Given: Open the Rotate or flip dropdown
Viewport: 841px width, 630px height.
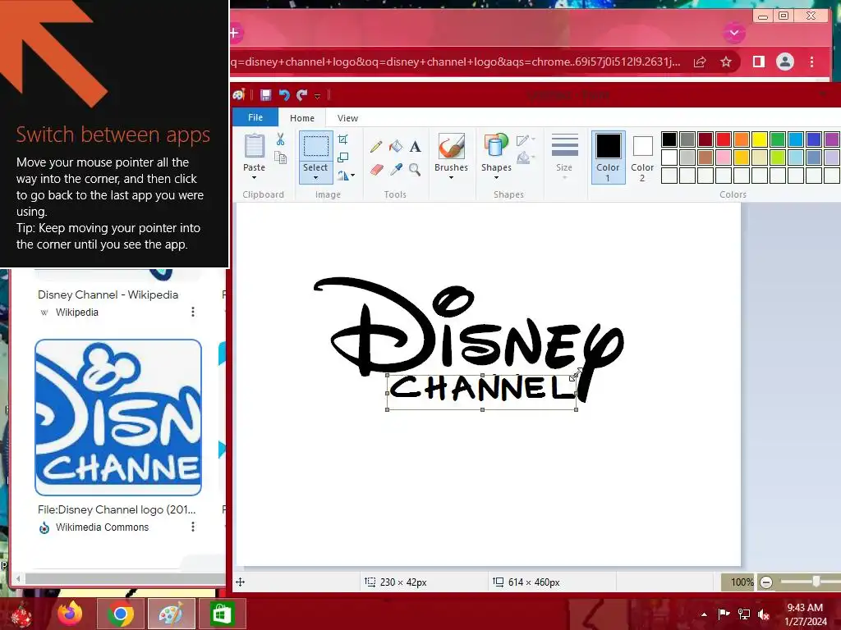Looking at the screenshot, I should [x=347, y=176].
